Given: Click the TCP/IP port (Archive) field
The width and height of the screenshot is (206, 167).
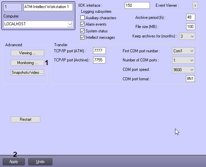Looking at the screenshot, I should (x=99, y=60).
